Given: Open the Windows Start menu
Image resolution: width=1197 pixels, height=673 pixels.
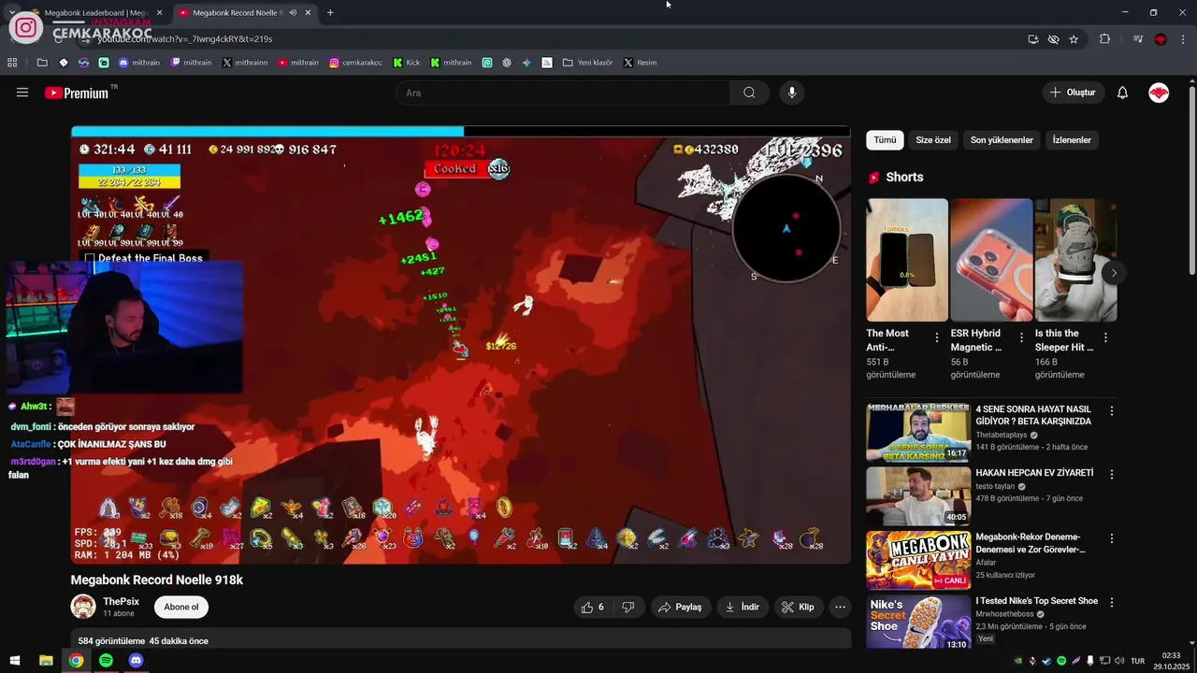Looking at the screenshot, I should [15, 661].
